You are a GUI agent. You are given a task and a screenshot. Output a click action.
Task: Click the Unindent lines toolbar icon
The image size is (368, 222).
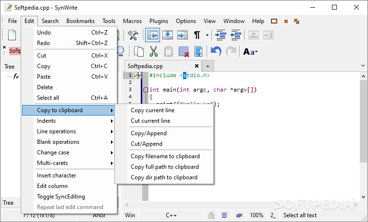235,35
